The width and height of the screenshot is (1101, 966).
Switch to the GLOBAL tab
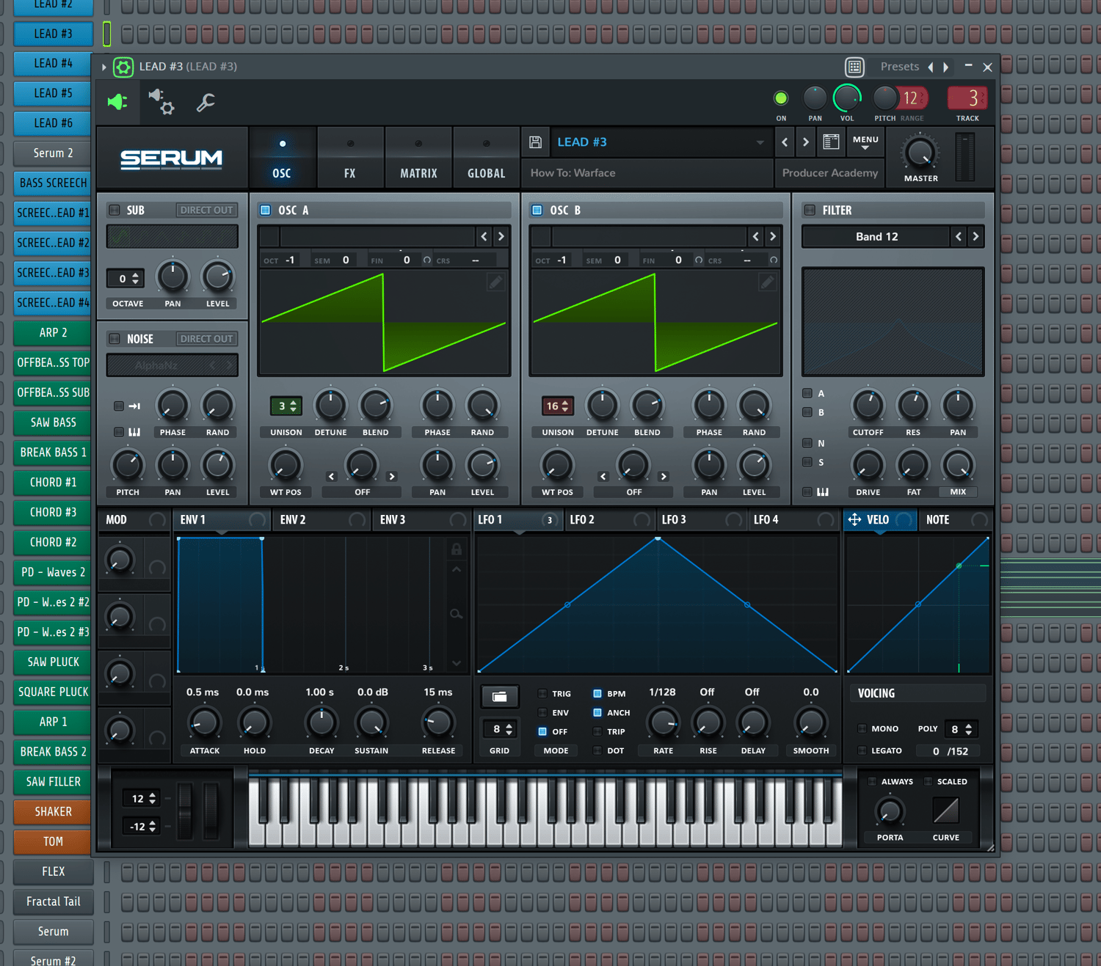click(x=486, y=158)
